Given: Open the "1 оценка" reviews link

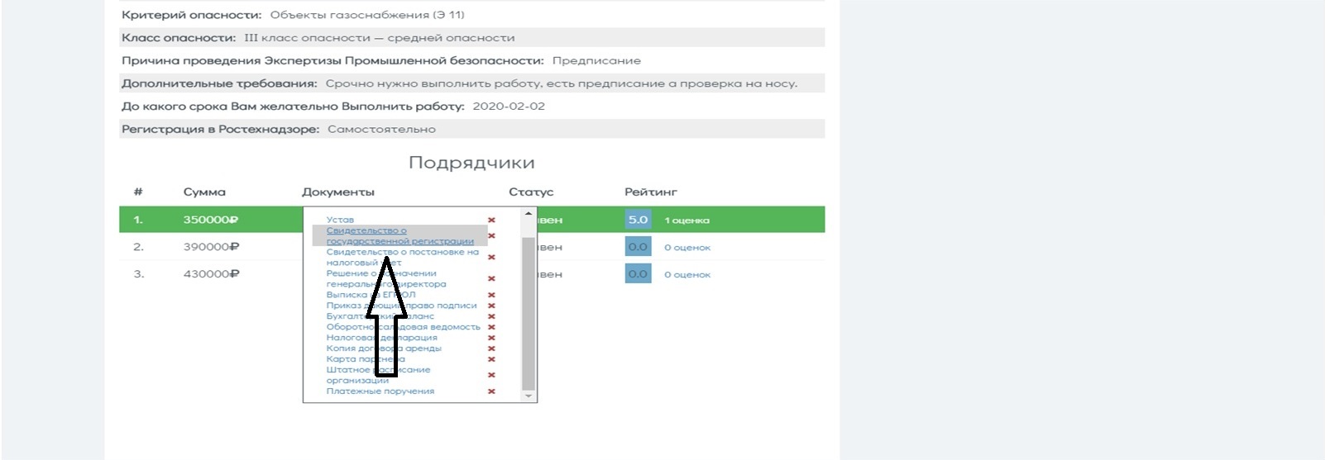Looking at the screenshot, I should 686,221.
